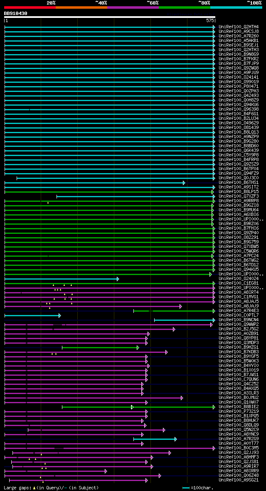The width and height of the screenshot is (266, 491).
Task: Click the 575 query length label
Action: (x=210, y=20)
